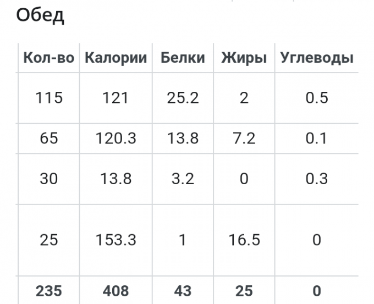The height and width of the screenshot is (304, 374).
Task: Click the protein cell showing 25.2
Action: [183, 98]
